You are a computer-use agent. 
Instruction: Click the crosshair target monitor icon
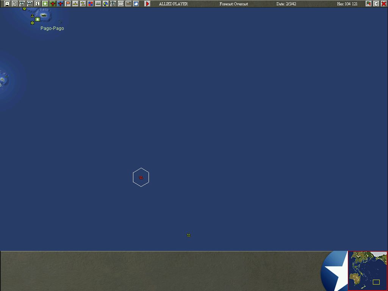coord(113,4)
